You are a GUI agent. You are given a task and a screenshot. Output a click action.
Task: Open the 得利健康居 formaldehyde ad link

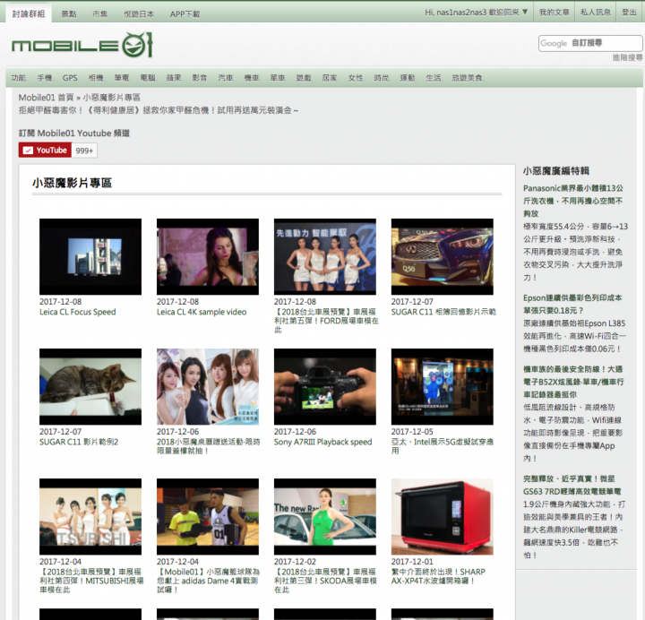159,110
